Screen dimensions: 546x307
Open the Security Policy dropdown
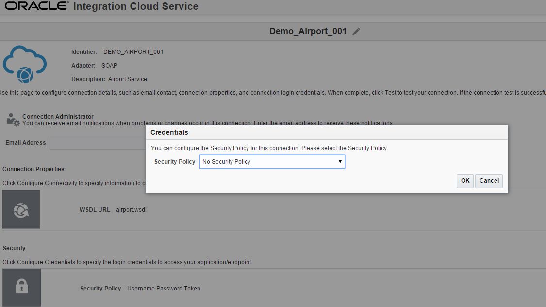(x=272, y=162)
